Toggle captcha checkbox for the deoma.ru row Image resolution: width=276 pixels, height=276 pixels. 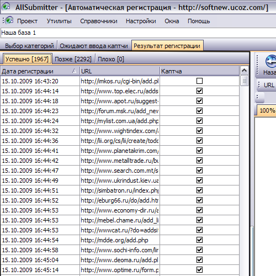click(x=199, y=260)
